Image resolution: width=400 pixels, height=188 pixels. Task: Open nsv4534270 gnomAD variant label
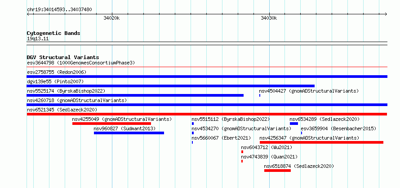click(241, 128)
